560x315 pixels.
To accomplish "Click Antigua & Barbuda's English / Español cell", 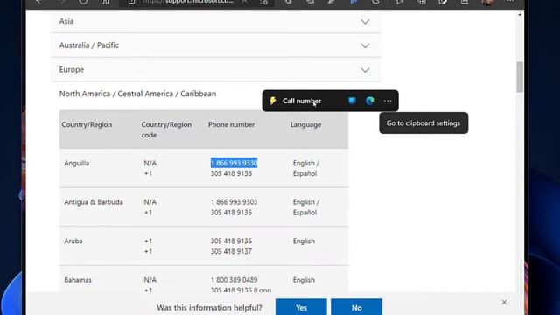I will (306, 206).
